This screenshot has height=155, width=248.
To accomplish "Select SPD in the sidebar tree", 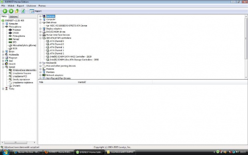I will [14, 42].
